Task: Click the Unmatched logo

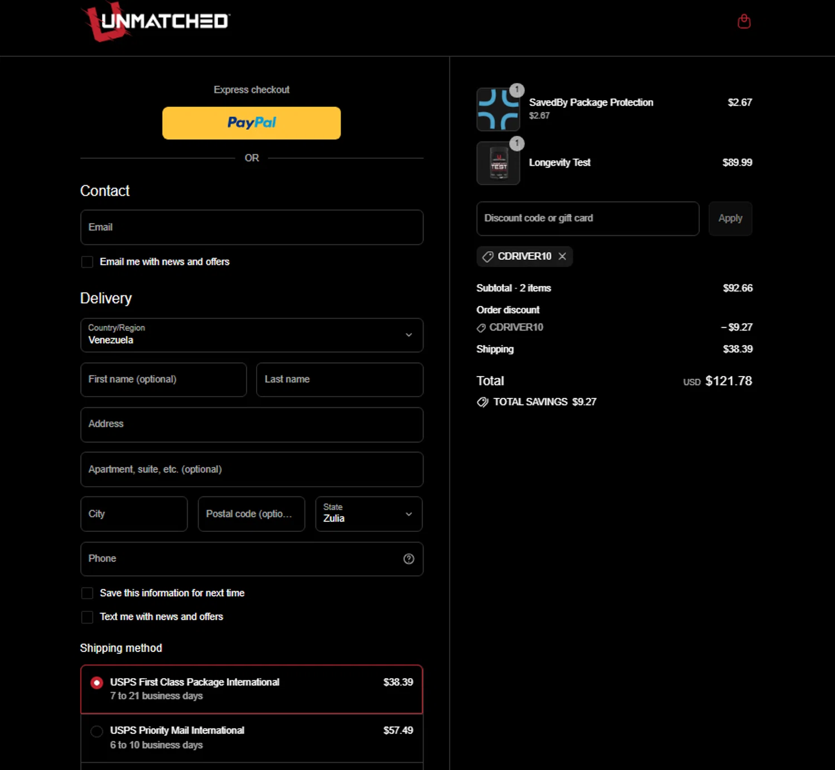Action: (156, 22)
